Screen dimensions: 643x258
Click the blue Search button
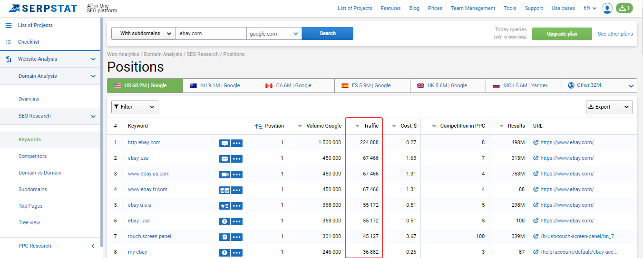pyautogui.click(x=328, y=34)
